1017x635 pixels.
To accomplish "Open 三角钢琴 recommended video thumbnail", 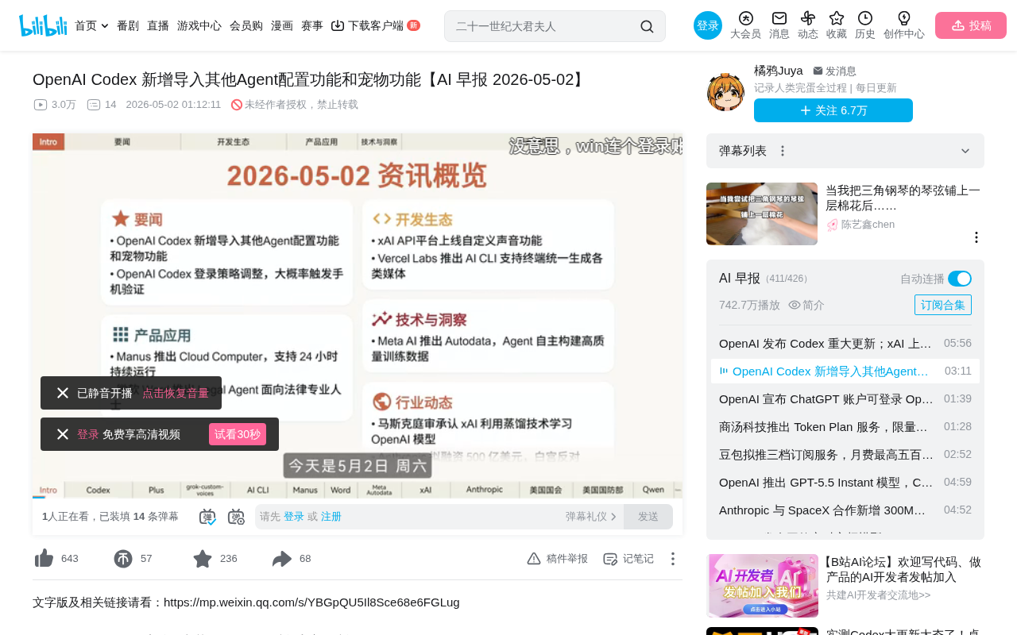I will (x=762, y=214).
